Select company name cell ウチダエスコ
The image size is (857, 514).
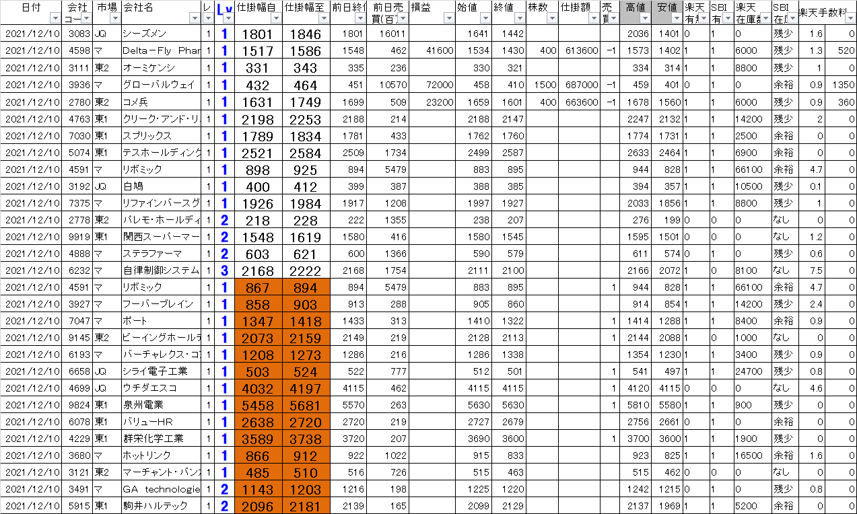click(x=161, y=388)
